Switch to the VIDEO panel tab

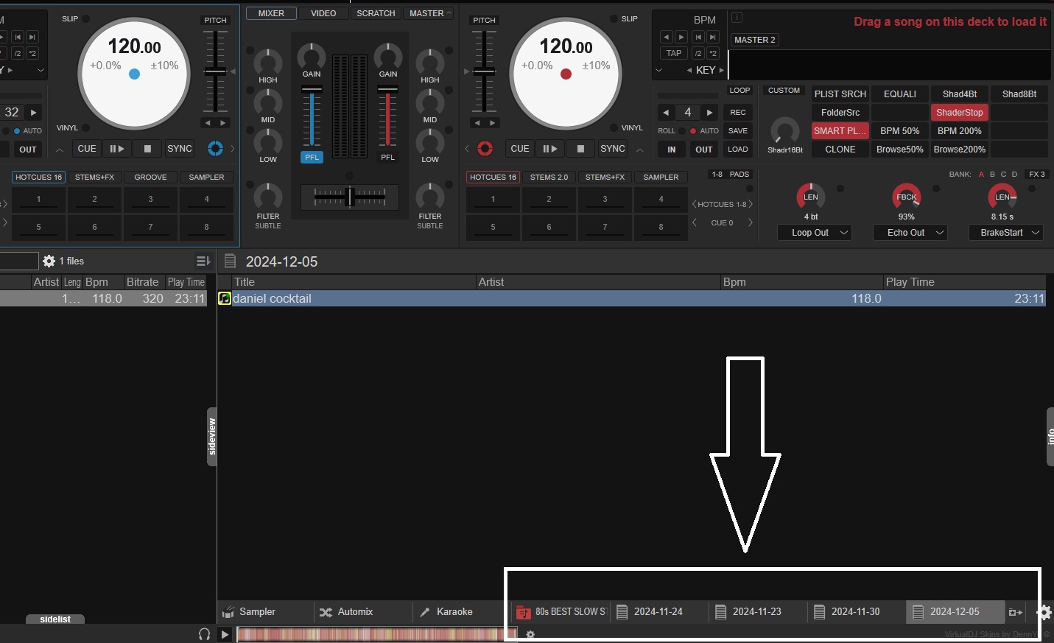[x=323, y=13]
